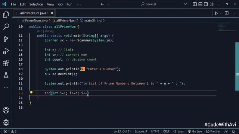Open the Search view in activity bar

(6, 26)
